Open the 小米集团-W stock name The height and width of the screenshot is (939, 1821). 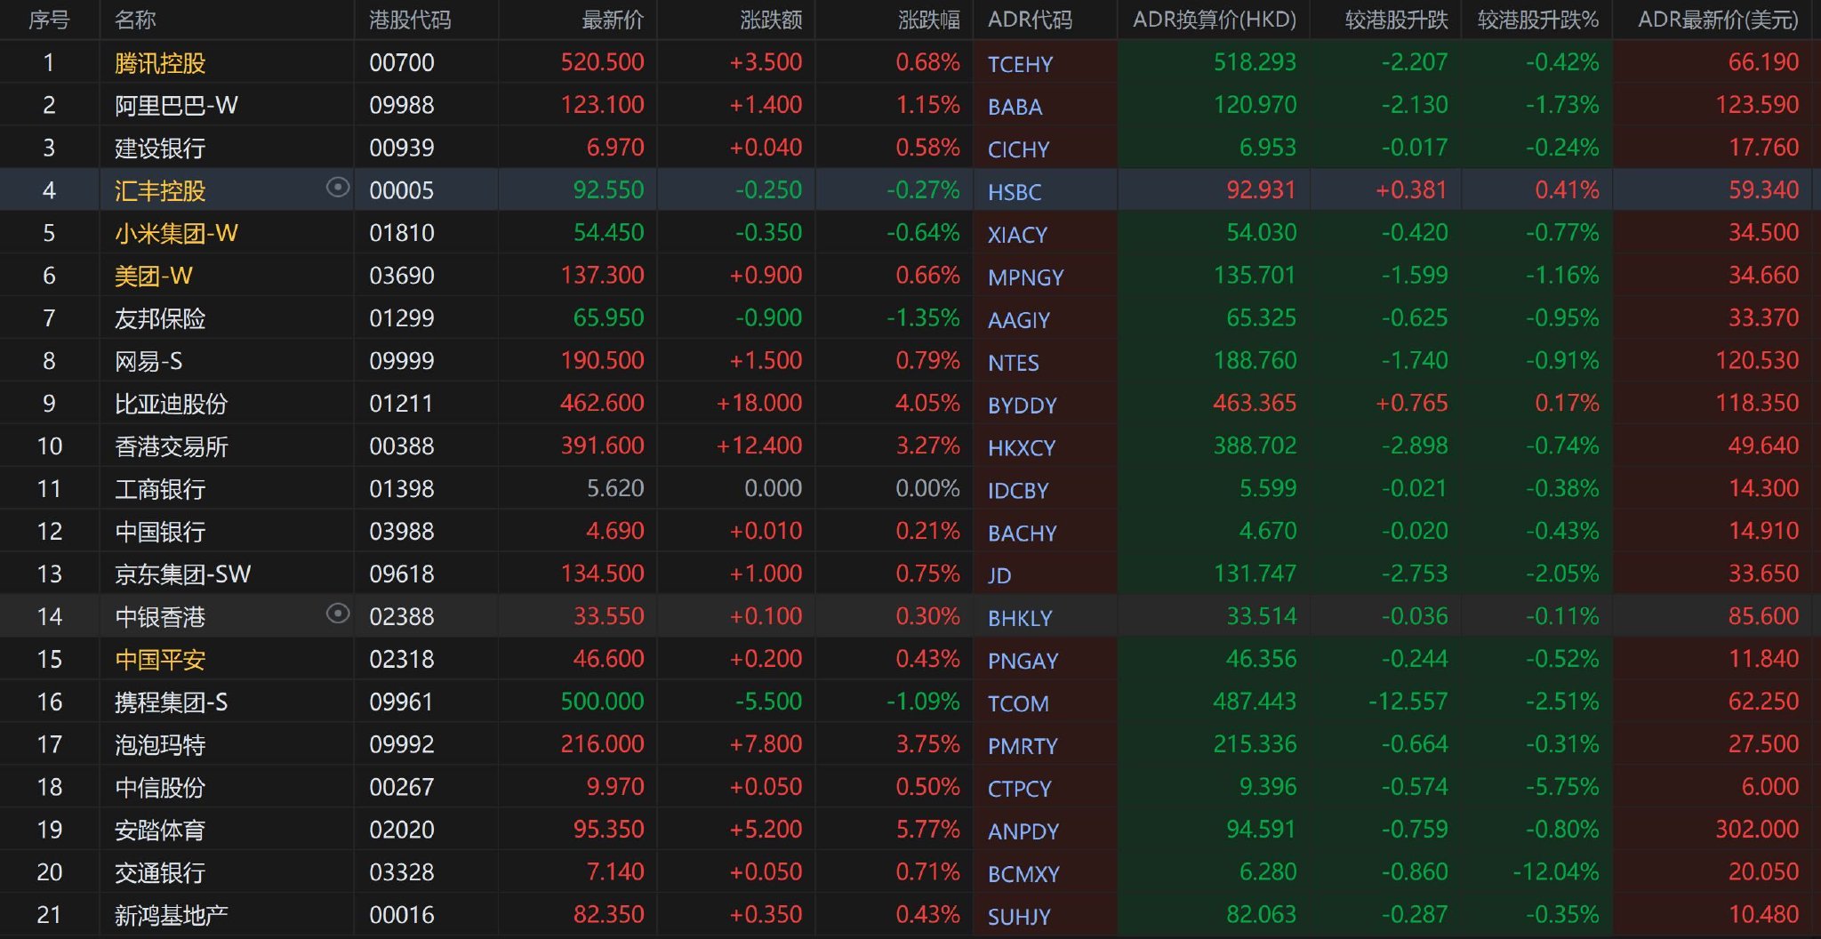tap(176, 234)
